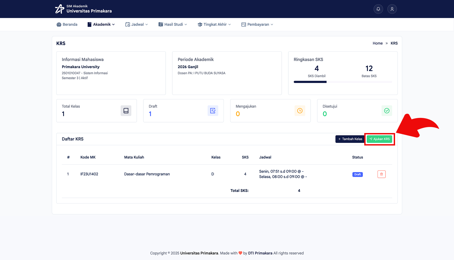The image size is (454, 260).
Task: Expand the Jadwal dropdown menu
Action: [x=136, y=24]
